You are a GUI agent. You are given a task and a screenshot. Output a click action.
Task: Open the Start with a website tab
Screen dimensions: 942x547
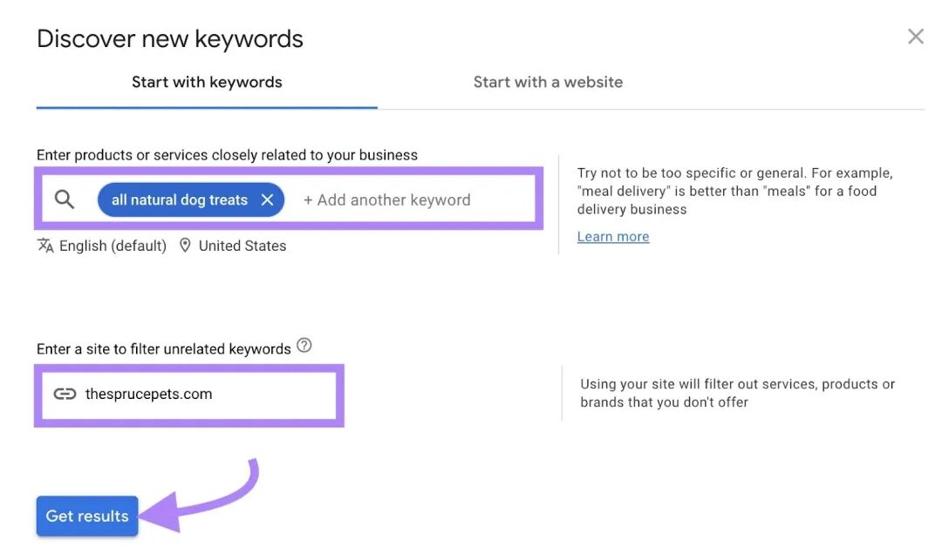(548, 82)
